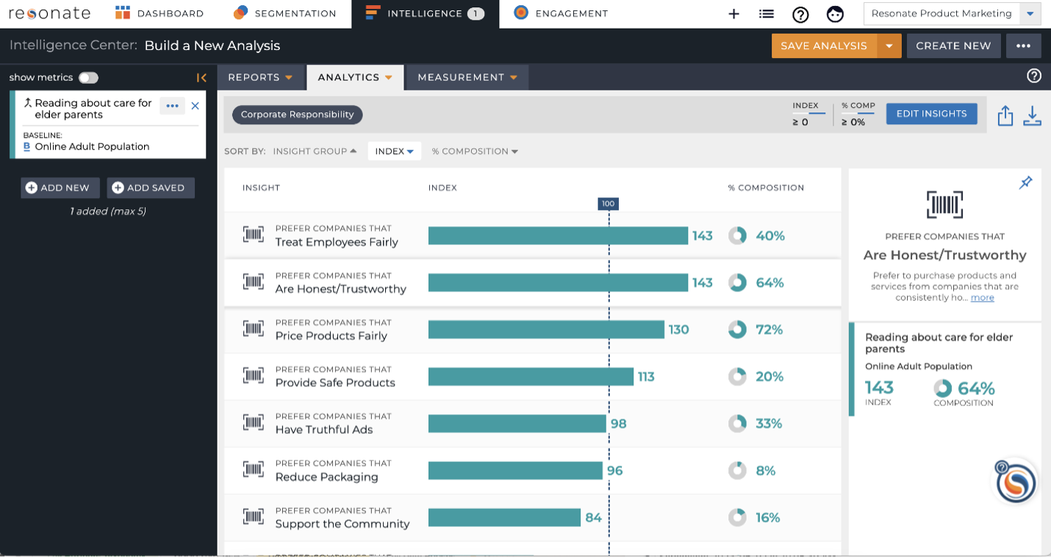Viewport: 1051px width, 558px height.
Task: Collapse the left sidebar panel arrow
Action: [x=201, y=77]
